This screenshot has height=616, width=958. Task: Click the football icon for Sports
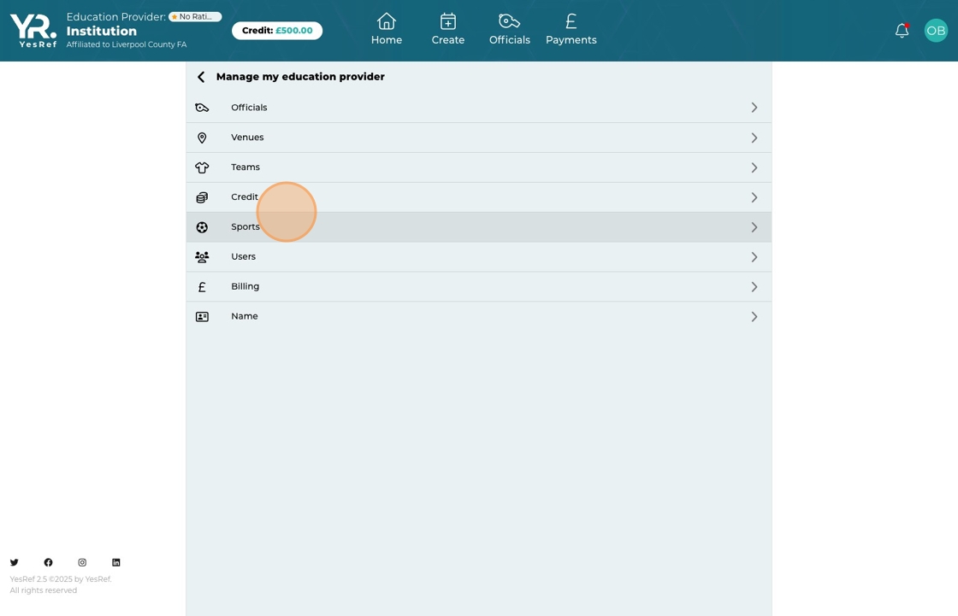[202, 227]
